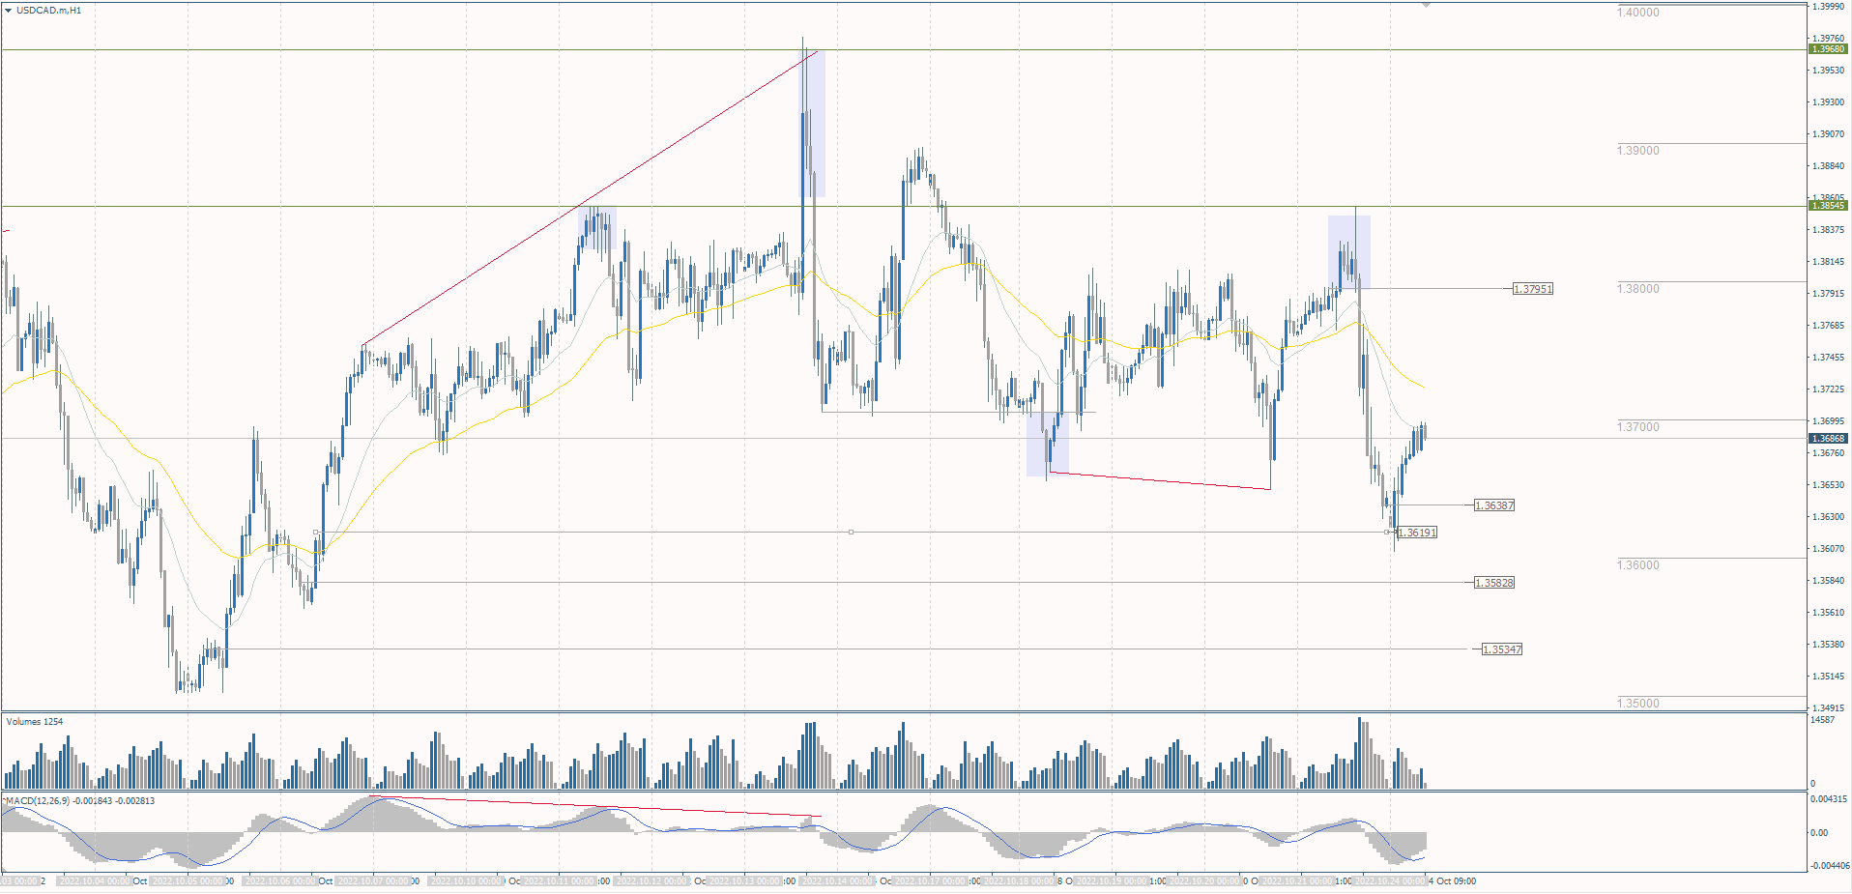Click the 14587 volume scale value
The height and width of the screenshot is (894, 1852).
pos(1822,720)
